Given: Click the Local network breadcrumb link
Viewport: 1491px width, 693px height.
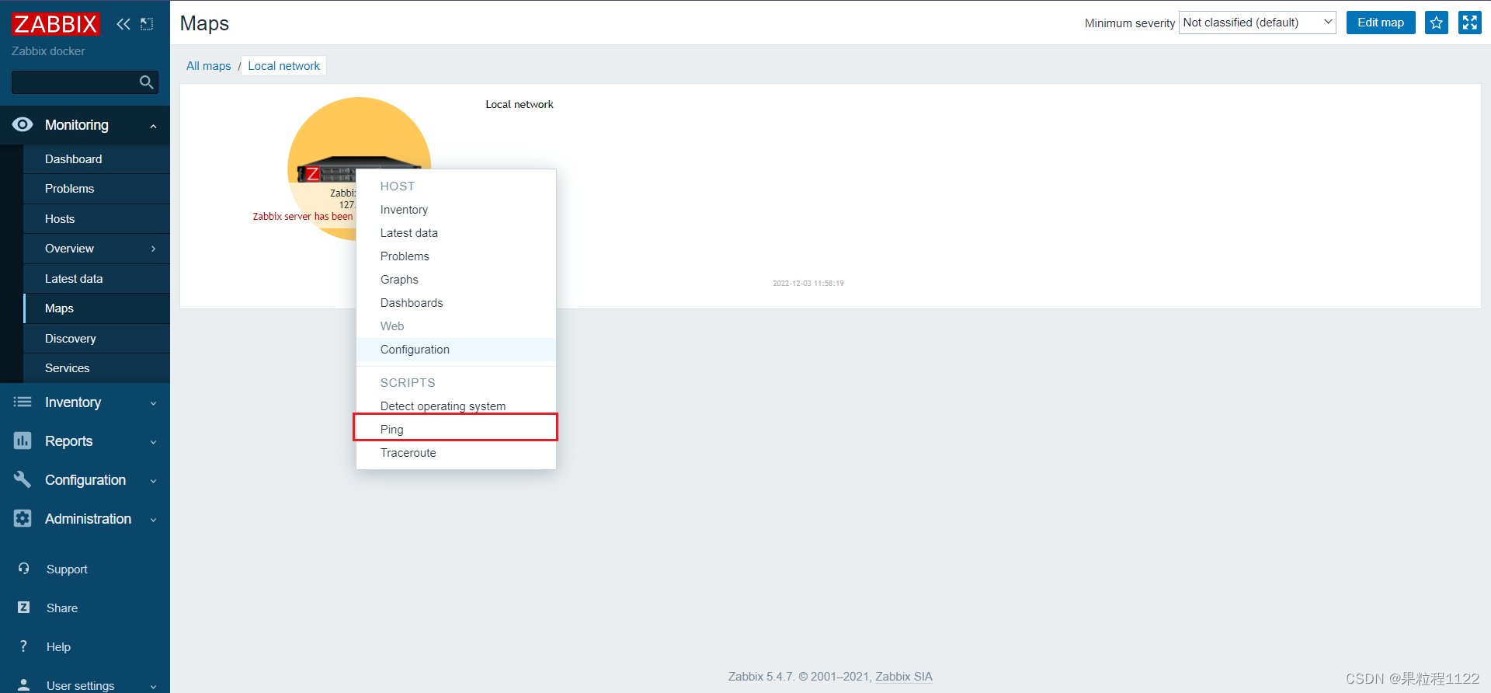Looking at the screenshot, I should pos(283,66).
